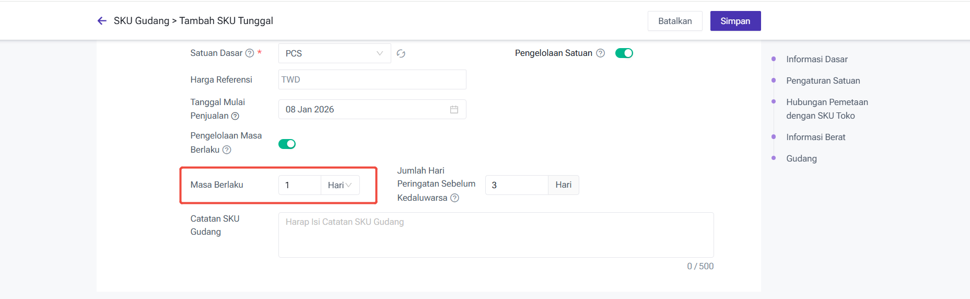
Task: Go to Pengaturan Satuan section
Action: 823,80
